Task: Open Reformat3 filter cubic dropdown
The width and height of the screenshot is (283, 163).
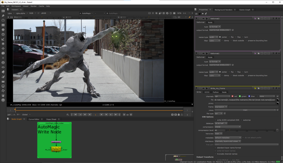Action: pyautogui.click(x=215, y=41)
